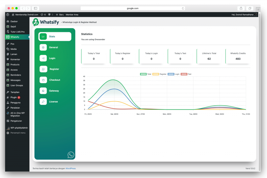Click the License key icon
This screenshot has height=178, width=267.
(43, 101)
